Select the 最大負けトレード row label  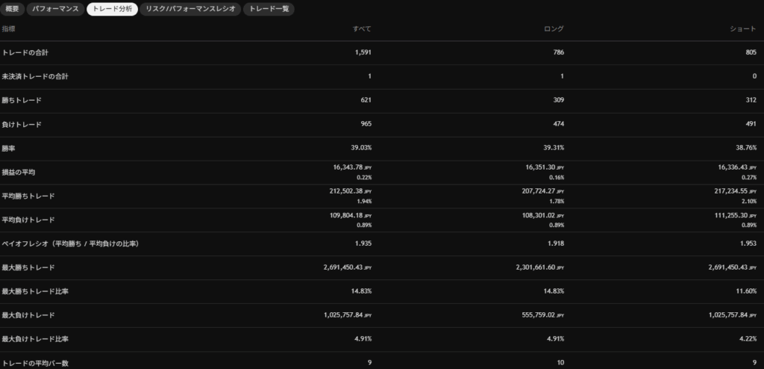coord(28,315)
